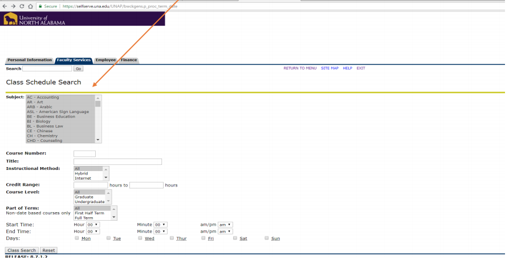Open the Finance tab
This screenshot has width=509, height=260.
click(x=129, y=60)
